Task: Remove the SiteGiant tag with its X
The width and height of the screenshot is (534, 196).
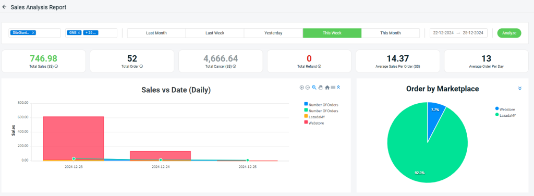Action: point(33,33)
